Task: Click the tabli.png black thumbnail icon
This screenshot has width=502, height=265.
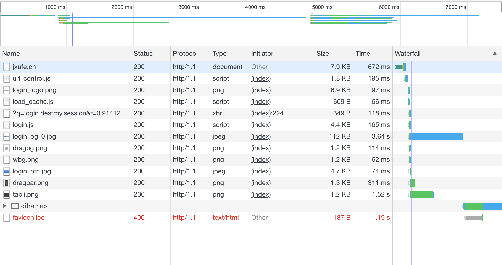Action: point(7,195)
